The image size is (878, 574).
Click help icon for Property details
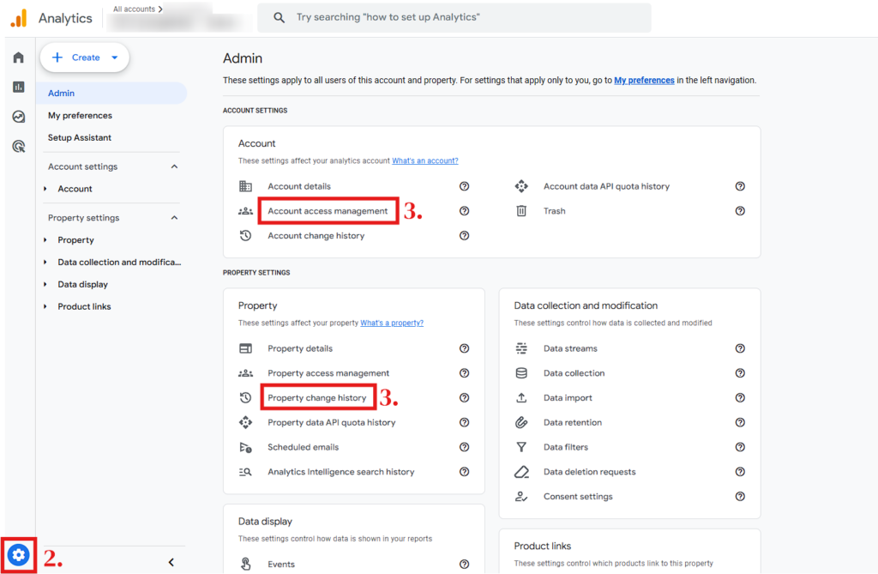464,348
